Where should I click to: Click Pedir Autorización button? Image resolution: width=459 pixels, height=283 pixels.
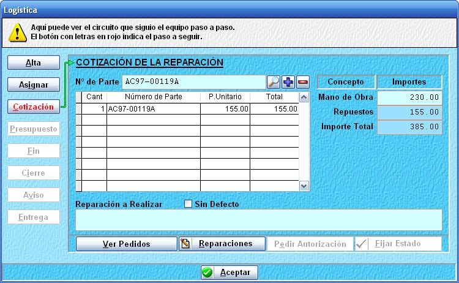point(310,244)
